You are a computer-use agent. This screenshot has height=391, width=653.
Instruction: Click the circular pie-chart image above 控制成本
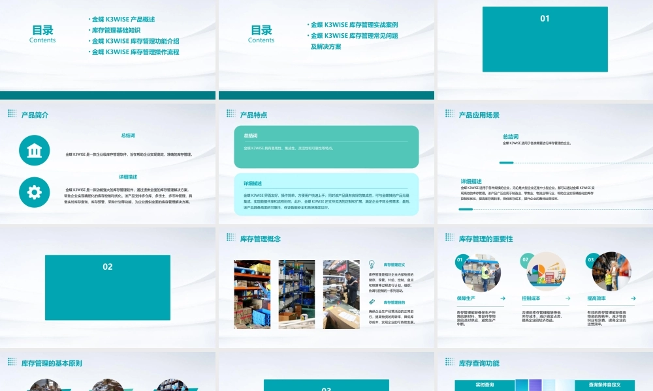pos(546,271)
